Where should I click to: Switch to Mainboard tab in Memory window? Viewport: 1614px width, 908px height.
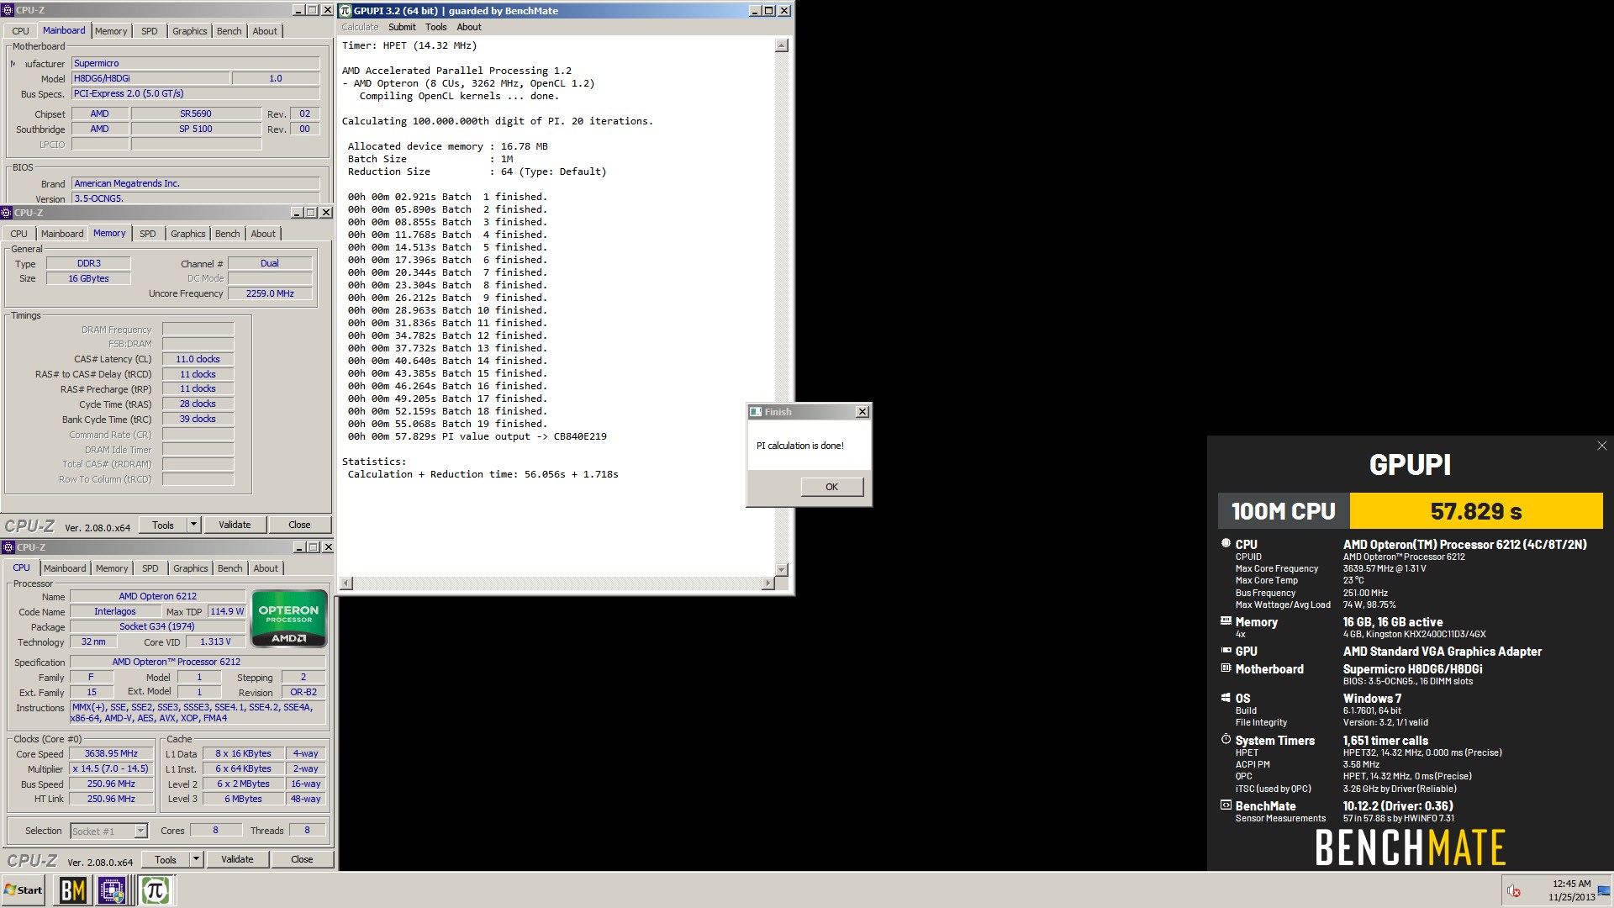tap(62, 234)
